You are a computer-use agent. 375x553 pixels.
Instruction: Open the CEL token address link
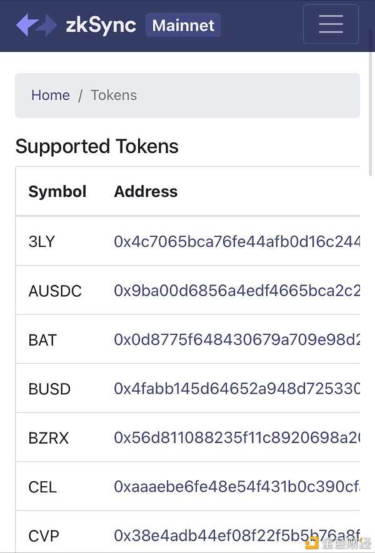pos(237,487)
